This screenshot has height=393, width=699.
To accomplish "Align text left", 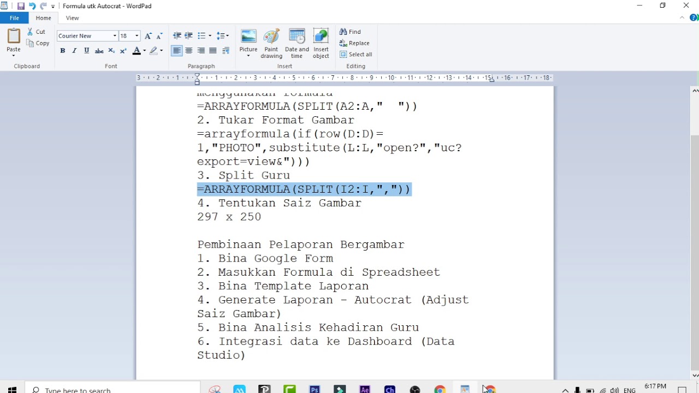I will [x=177, y=51].
